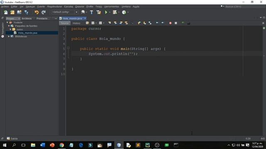Click the Find Selection editor toolbar icon
The image size is (266, 149).
coord(110,23)
